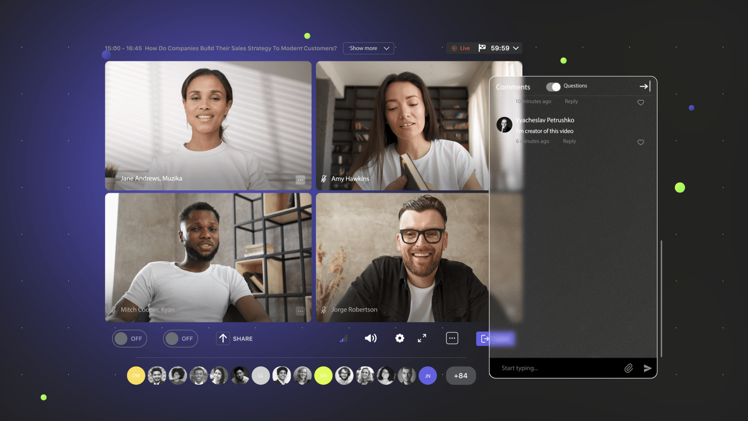Enter fullscreen with the expand arrows icon
The height and width of the screenshot is (421, 748).
(x=422, y=338)
